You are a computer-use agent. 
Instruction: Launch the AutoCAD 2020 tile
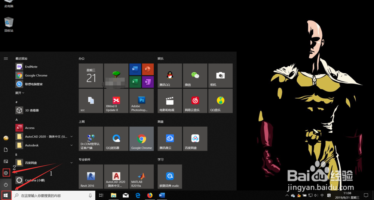tap(116, 177)
